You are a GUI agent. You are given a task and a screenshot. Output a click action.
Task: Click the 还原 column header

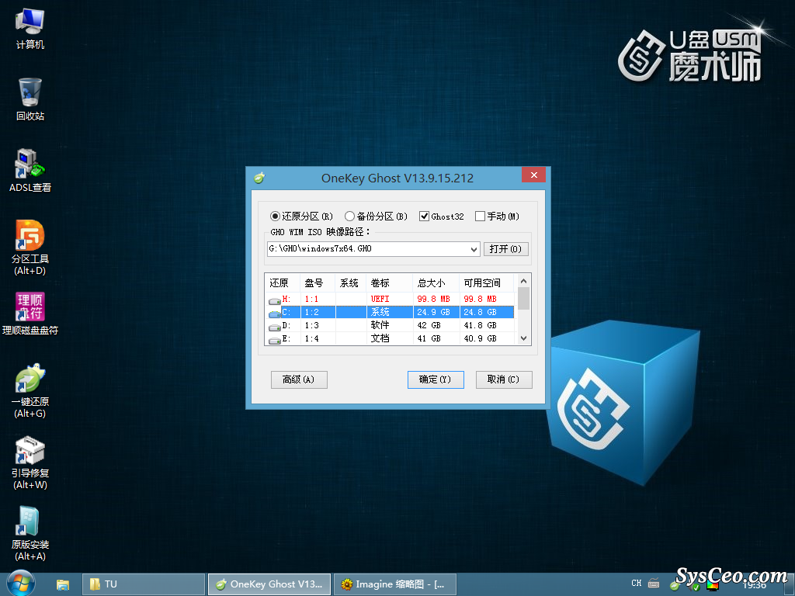pos(282,282)
